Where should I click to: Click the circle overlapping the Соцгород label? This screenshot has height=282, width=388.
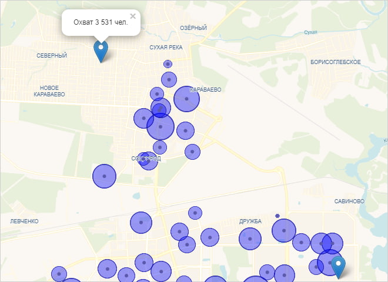[x=149, y=160]
